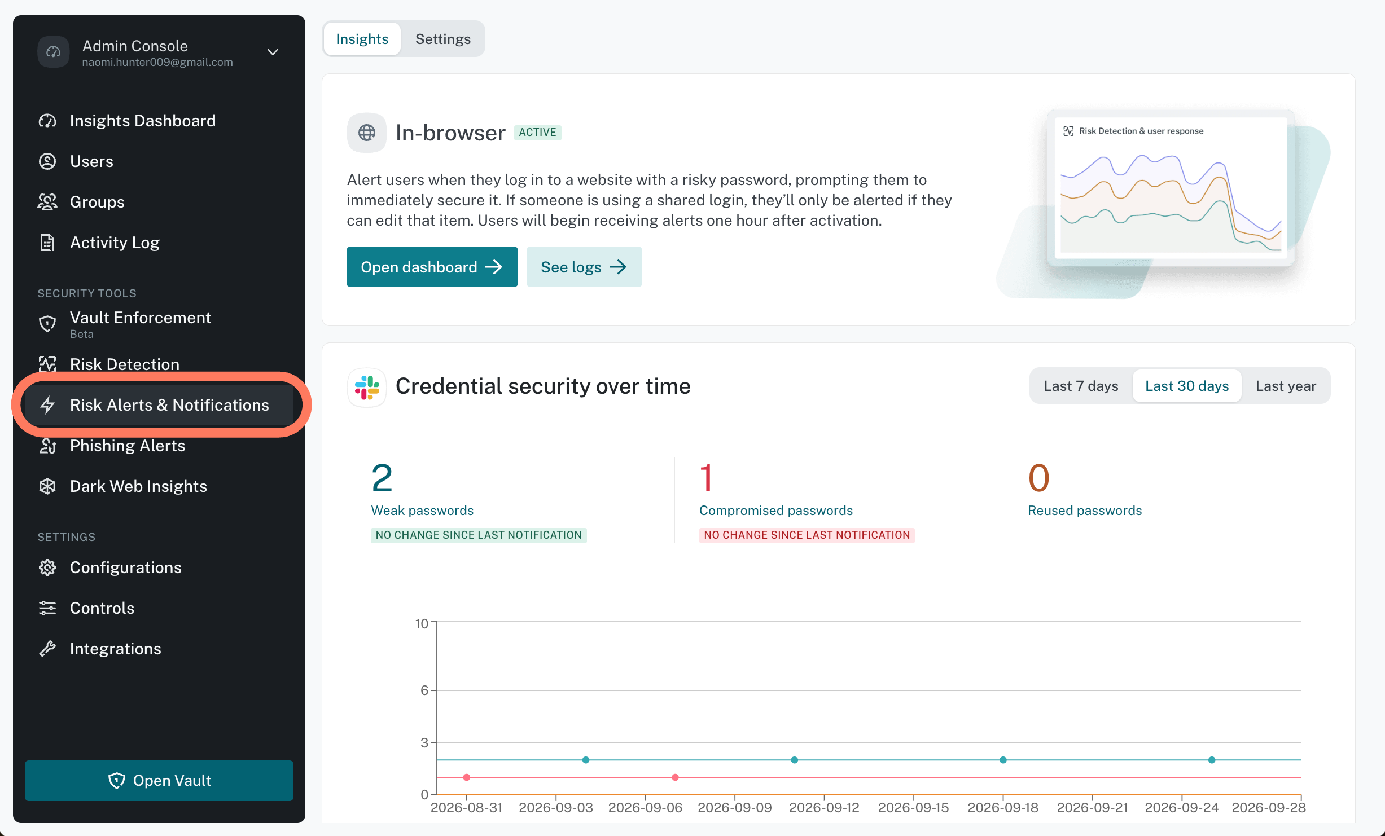Click the Slack logo icon
The width and height of the screenshot is (1385, 836).
(367, 388)
